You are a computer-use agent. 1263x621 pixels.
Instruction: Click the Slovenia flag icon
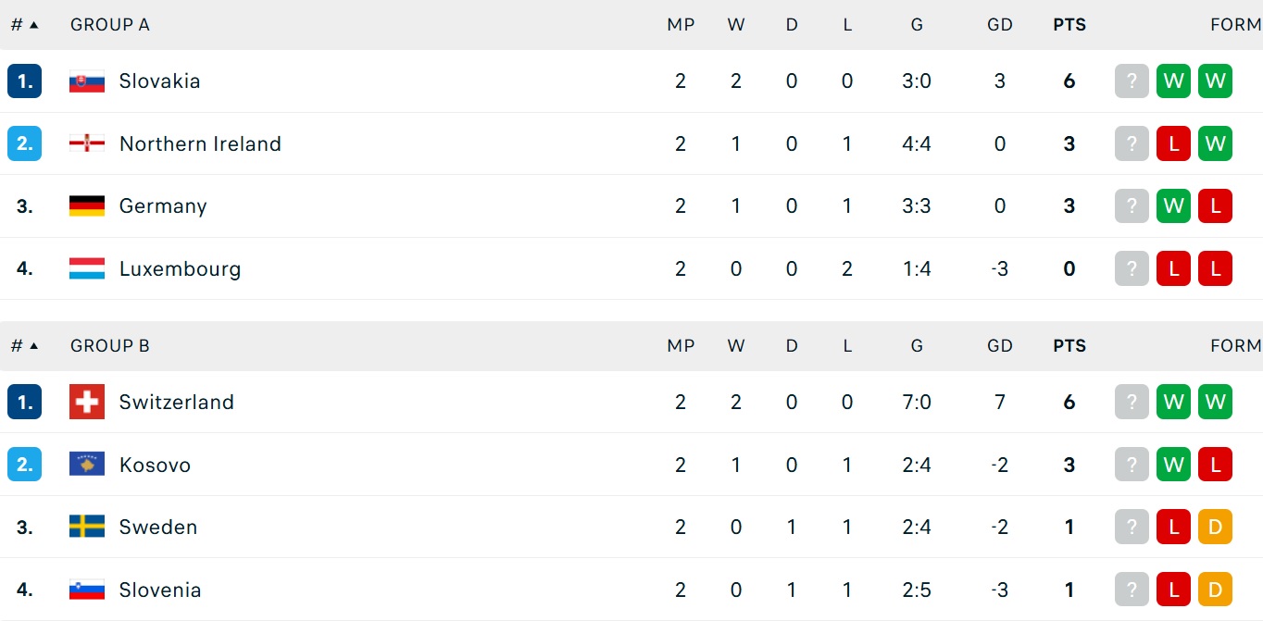[x=87, y=590]
